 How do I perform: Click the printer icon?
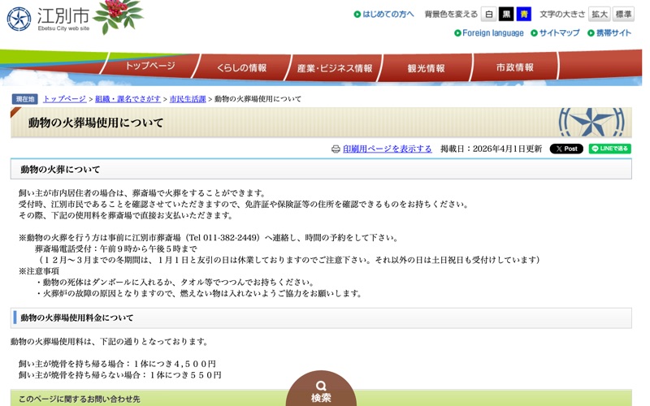coord(336,149)
